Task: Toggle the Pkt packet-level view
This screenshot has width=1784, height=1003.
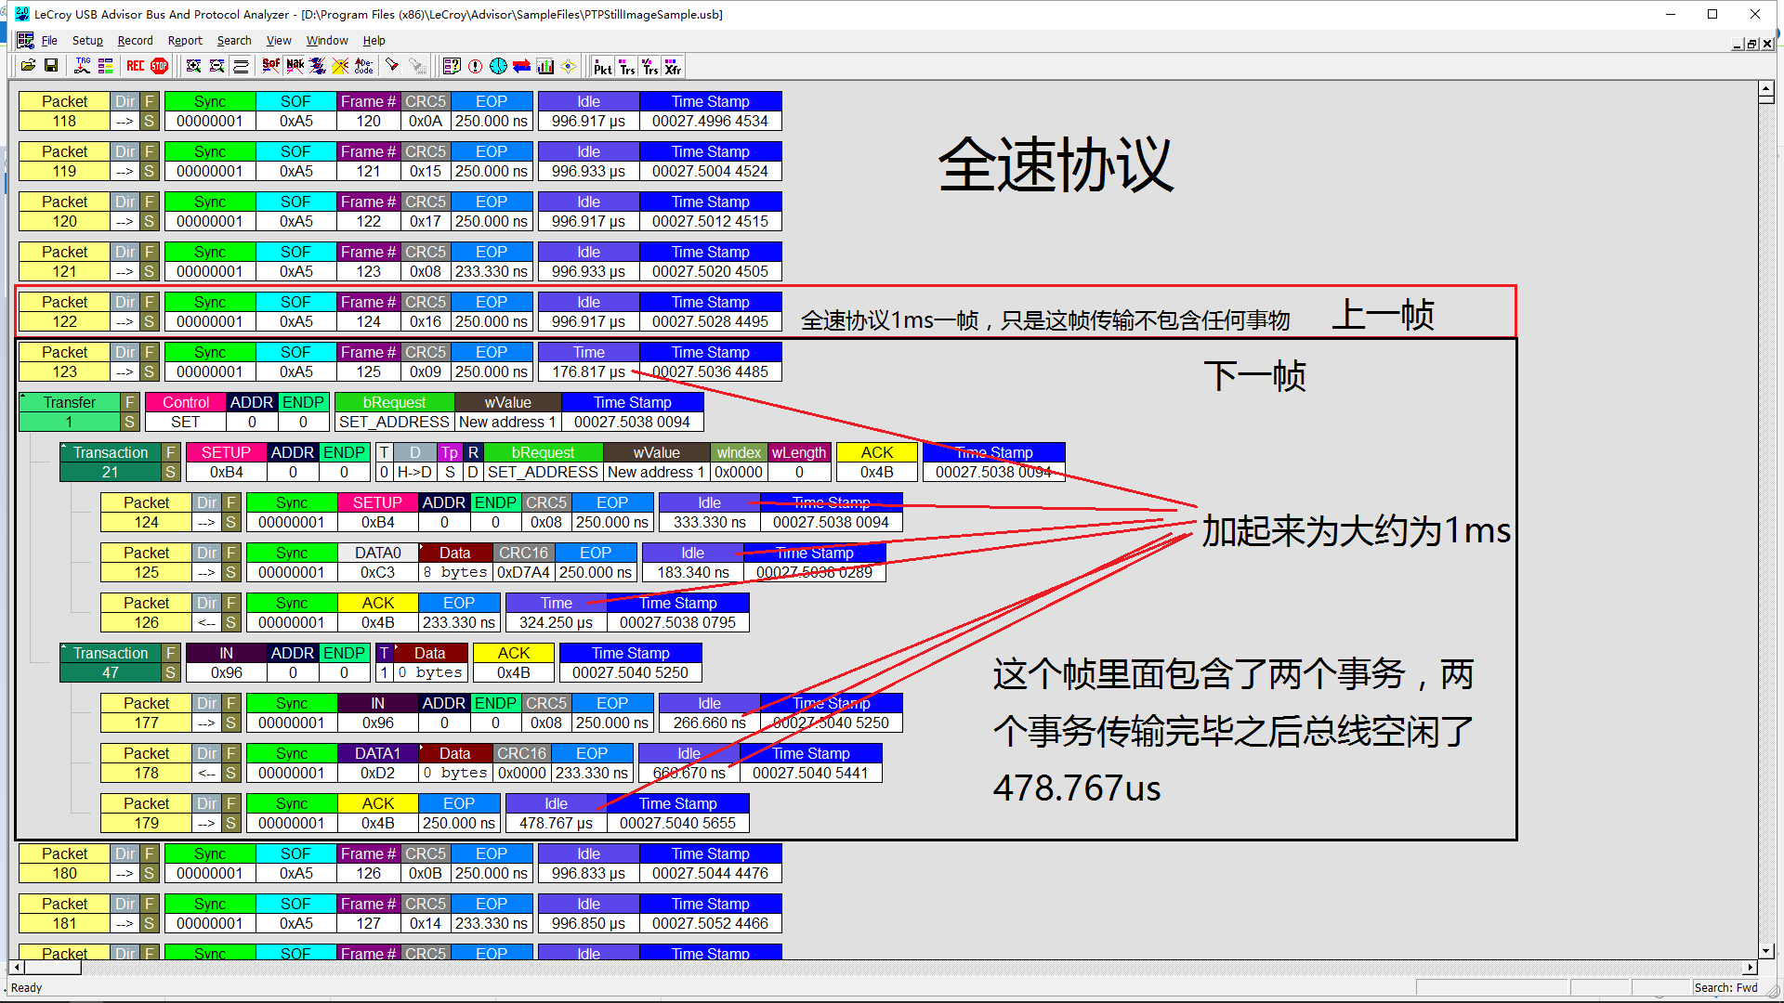Action: click(602, 65)
